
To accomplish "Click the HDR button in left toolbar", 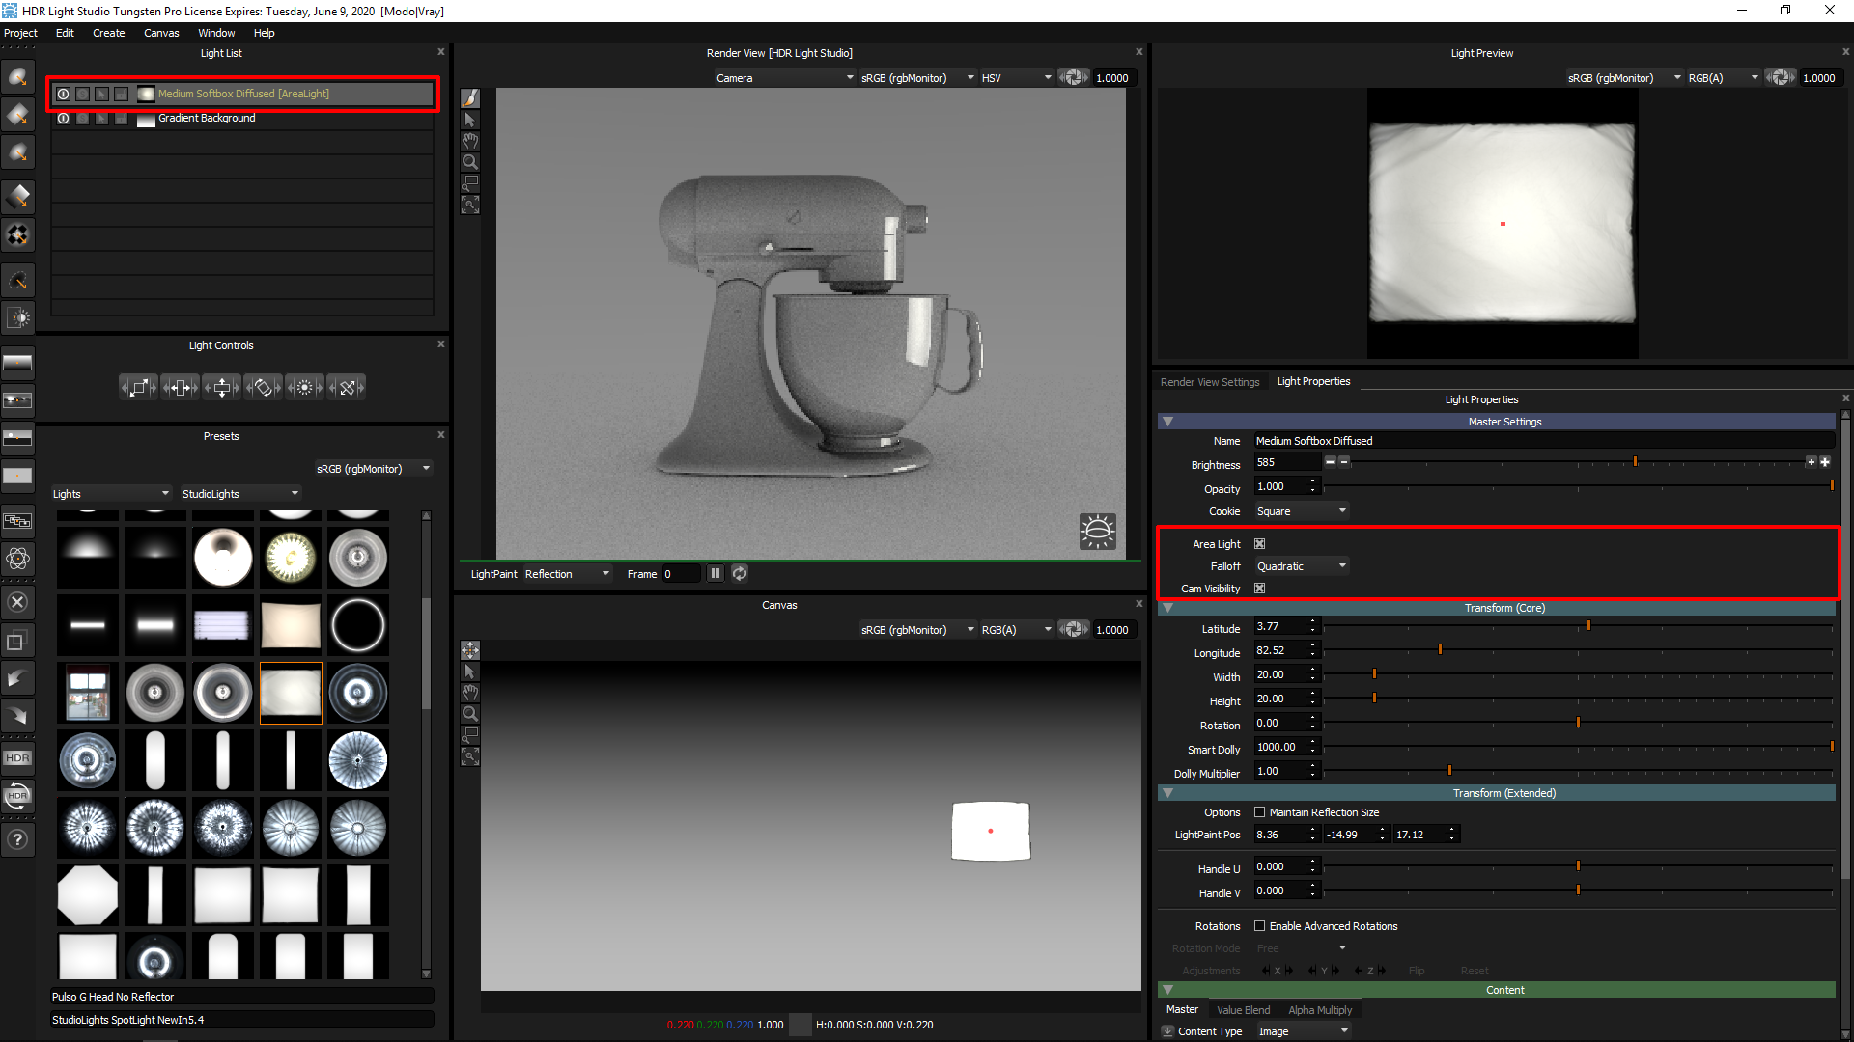I will click(x=17, y=758).
